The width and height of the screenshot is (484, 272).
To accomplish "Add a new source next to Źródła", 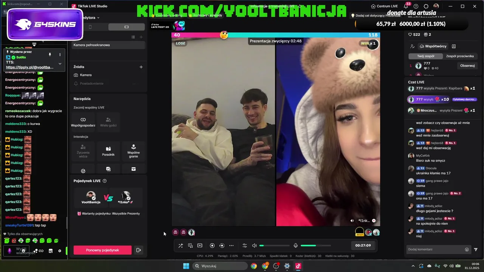I will click(141, 67).
